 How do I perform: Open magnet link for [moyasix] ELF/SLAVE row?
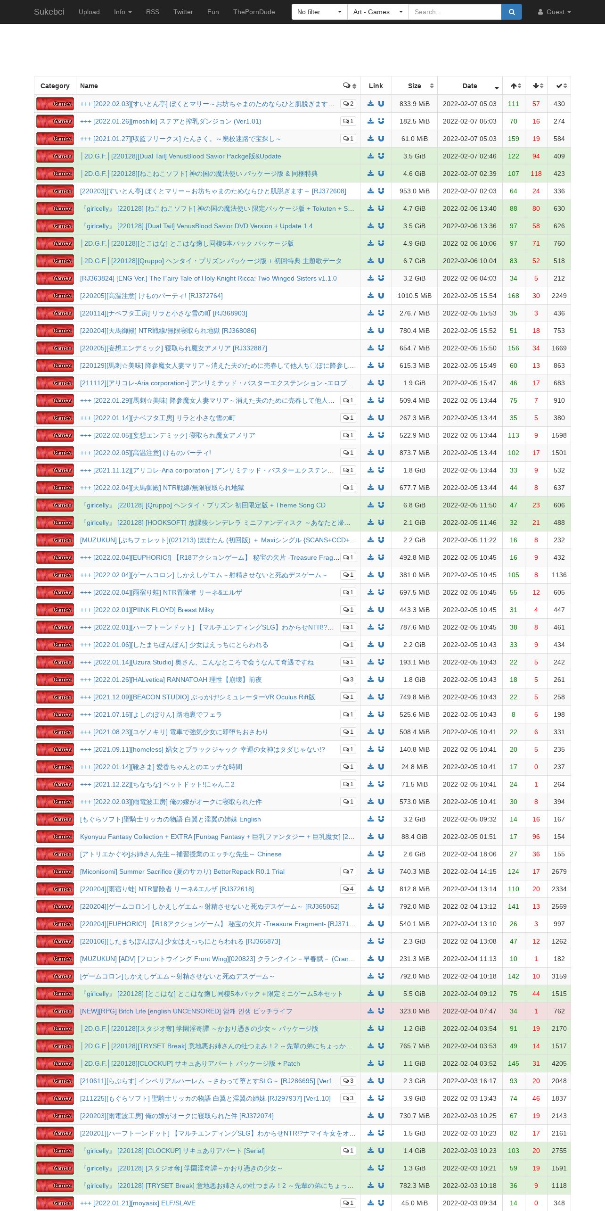pos(381,1203)
